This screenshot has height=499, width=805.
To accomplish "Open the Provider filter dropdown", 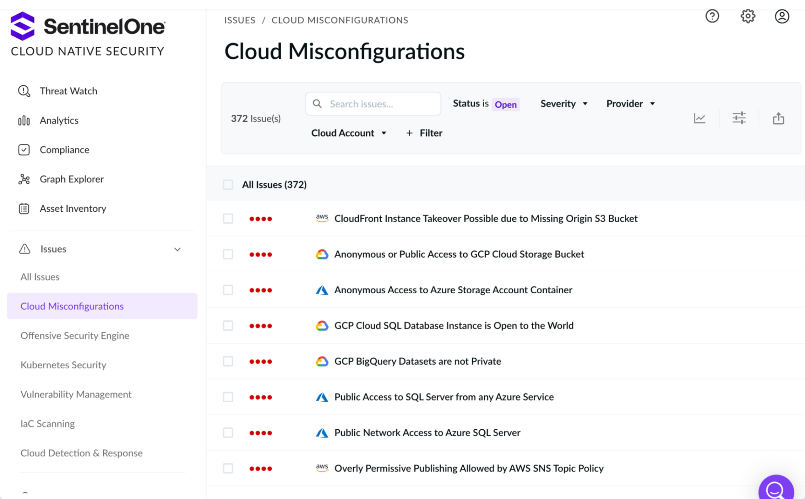I will point(630,104).
